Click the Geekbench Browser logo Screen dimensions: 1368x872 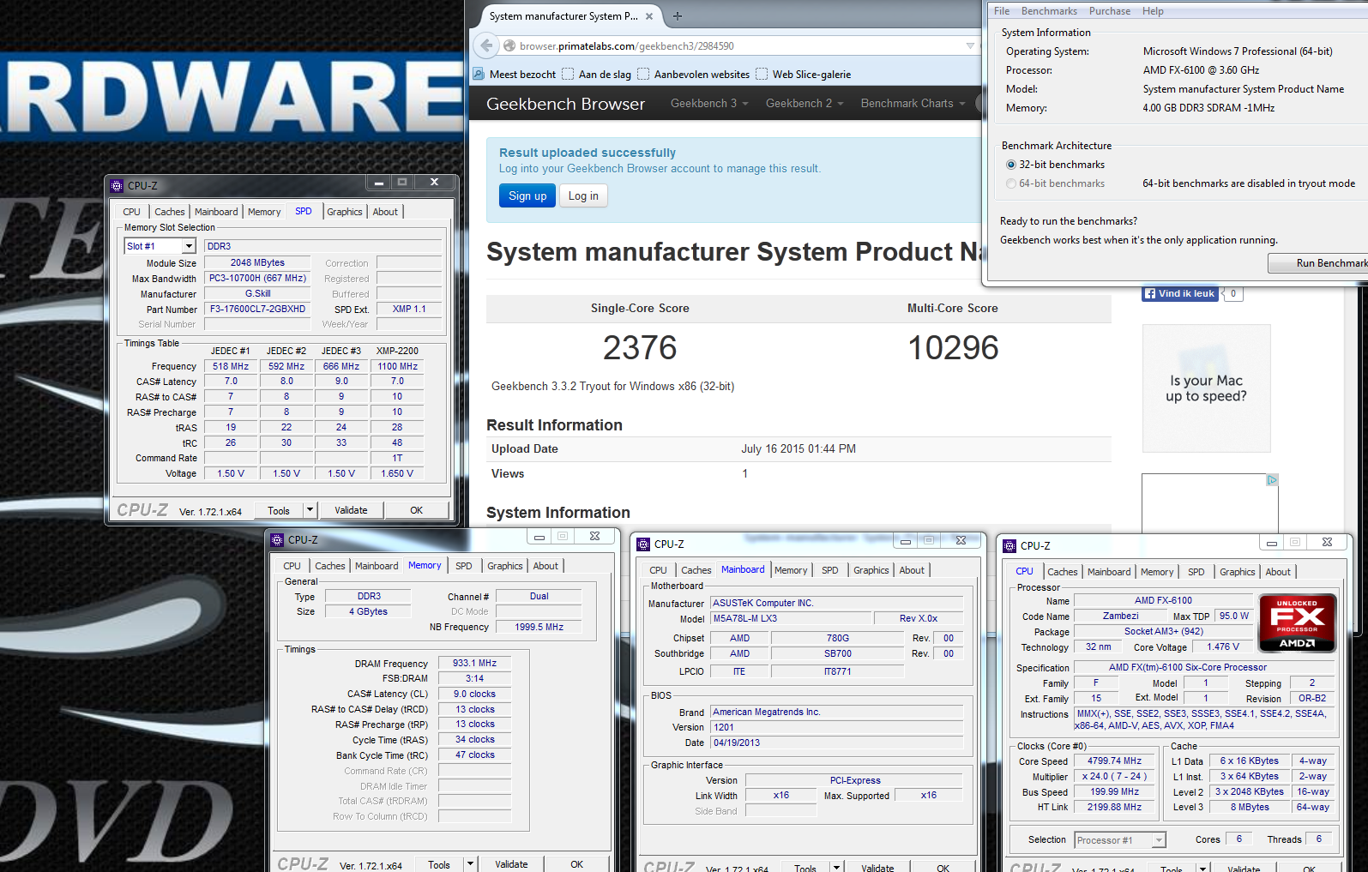tap(565, 104)
